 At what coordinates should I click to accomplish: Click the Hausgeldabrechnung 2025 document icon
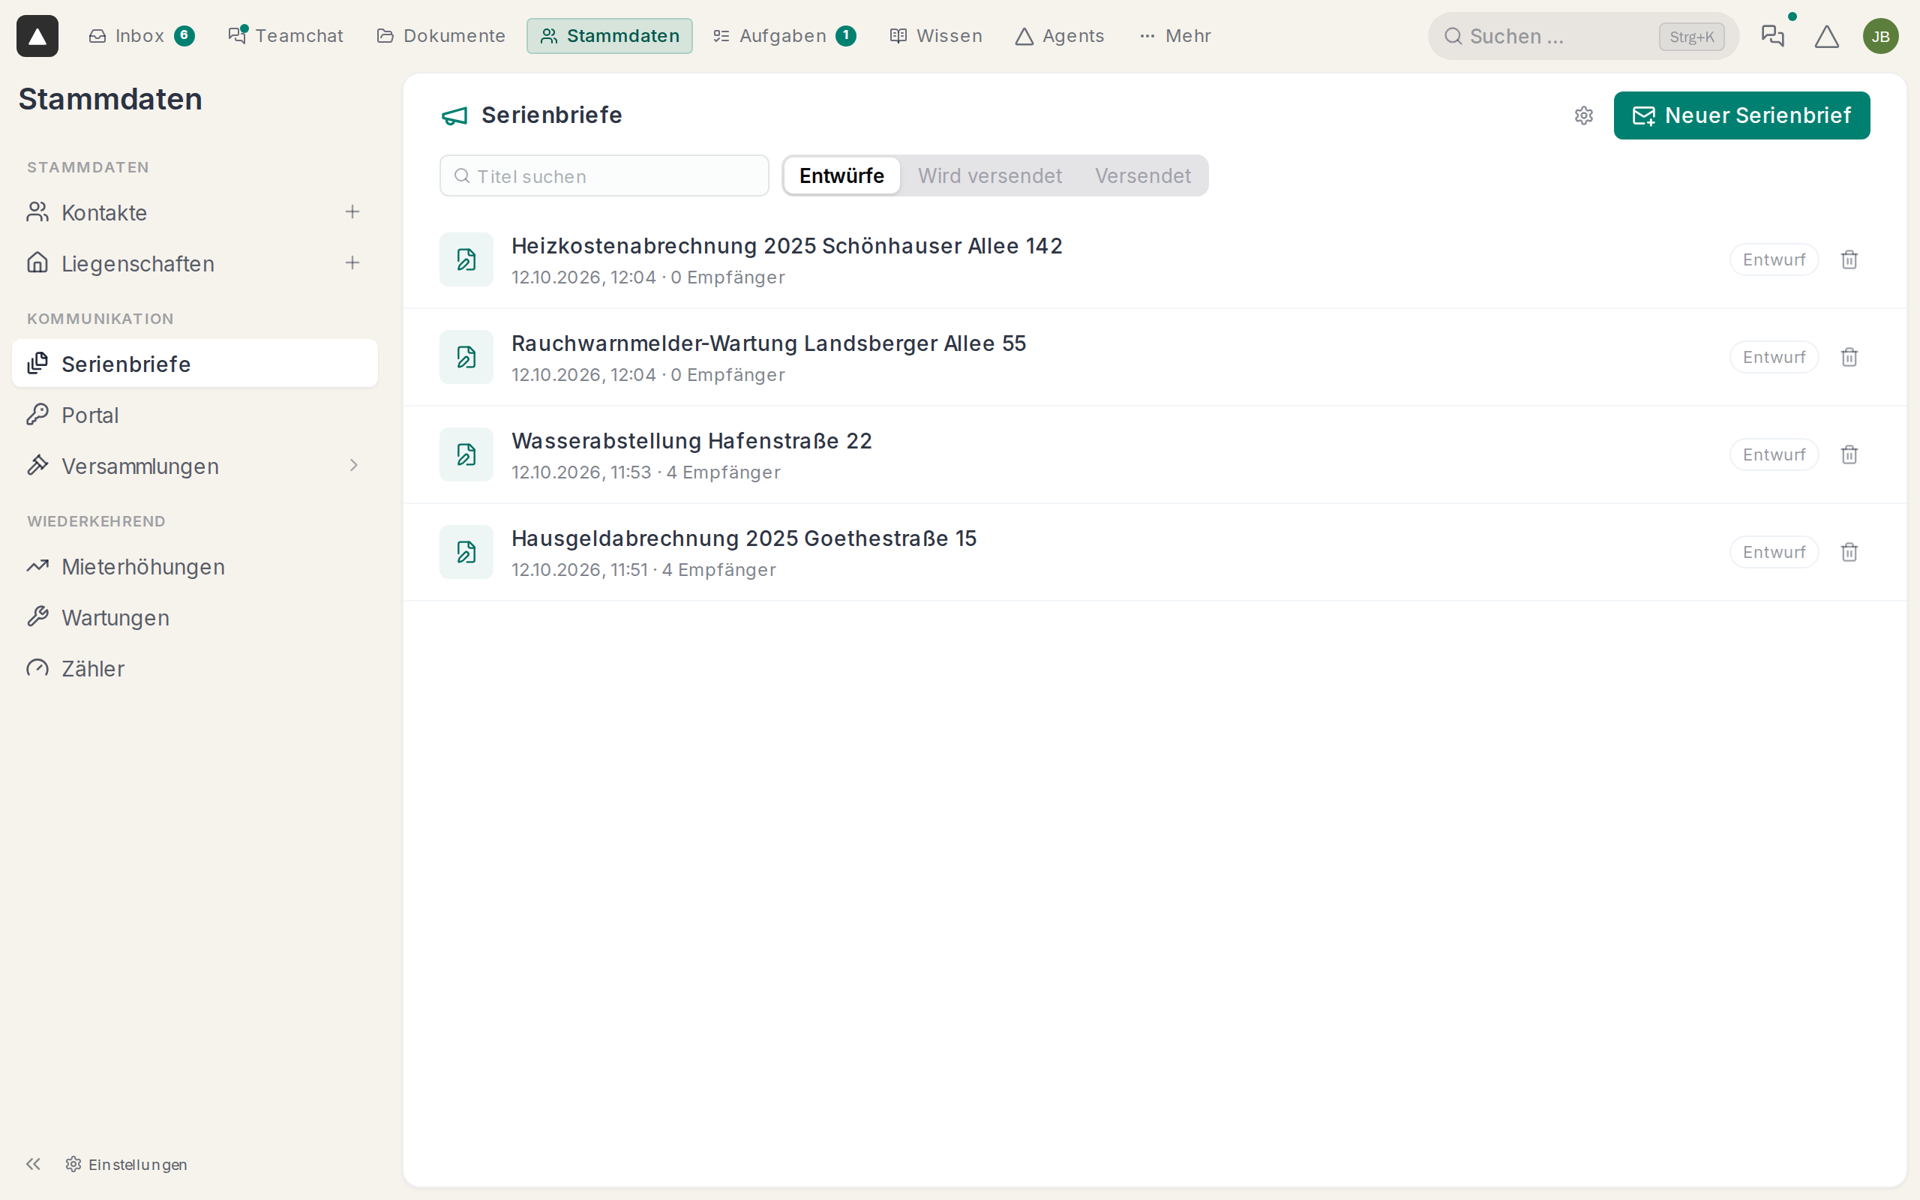(466, 553)
